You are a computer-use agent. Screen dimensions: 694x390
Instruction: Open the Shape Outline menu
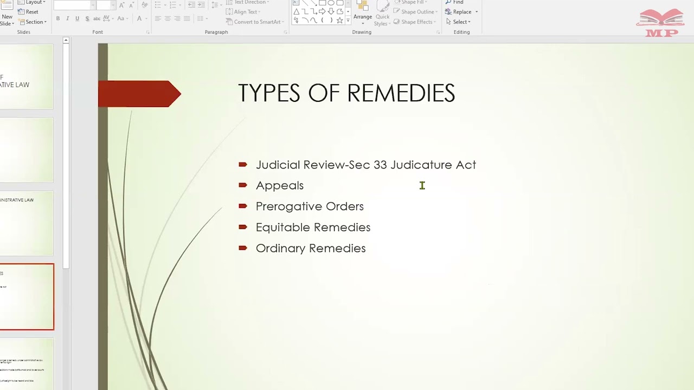point(415,12)
